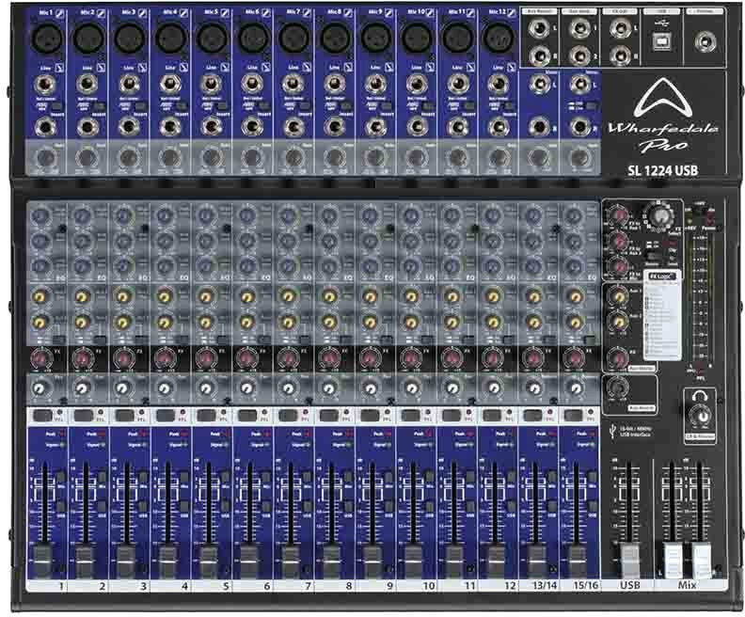Click the Aux Return level knob

point(618,388)
